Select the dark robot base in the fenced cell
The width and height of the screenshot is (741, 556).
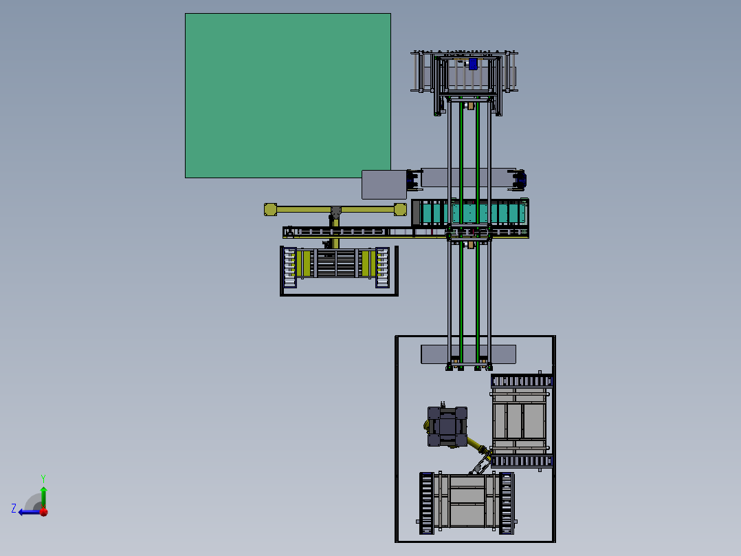(x=447, y=427)
